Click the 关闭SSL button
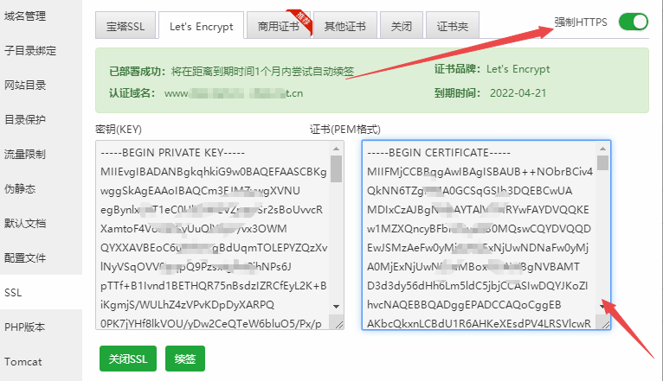The height and width of the screenshot is (381, 663). click(128, 359)
